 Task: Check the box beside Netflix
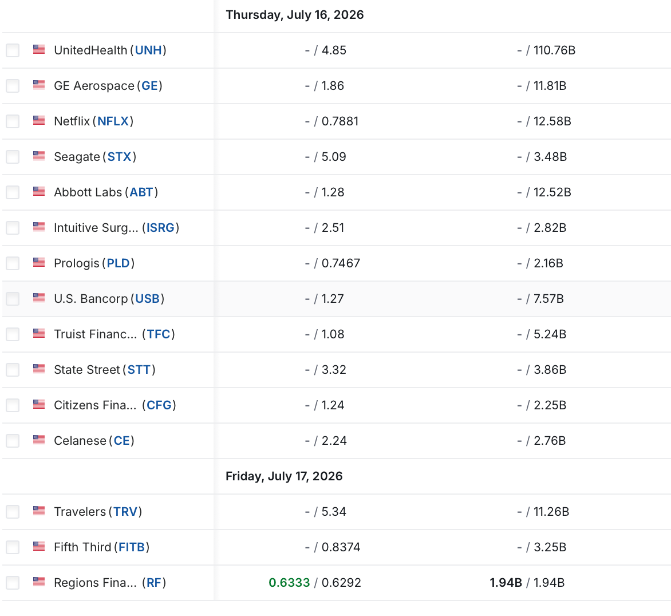[x=13, y=121]
